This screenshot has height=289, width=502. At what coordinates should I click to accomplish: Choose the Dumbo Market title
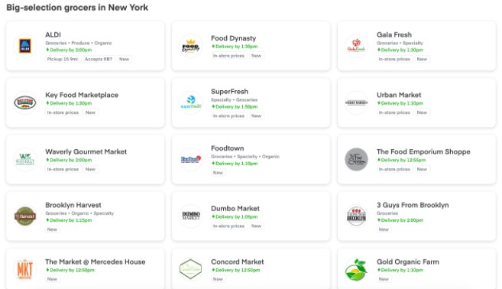[235, 208]
